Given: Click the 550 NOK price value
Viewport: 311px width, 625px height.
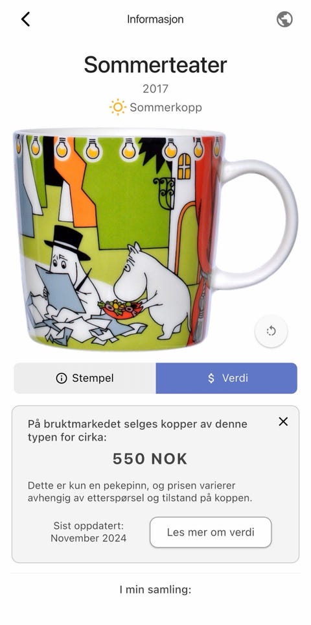Looking at the screenshot, I should click(x=150, y=459).
